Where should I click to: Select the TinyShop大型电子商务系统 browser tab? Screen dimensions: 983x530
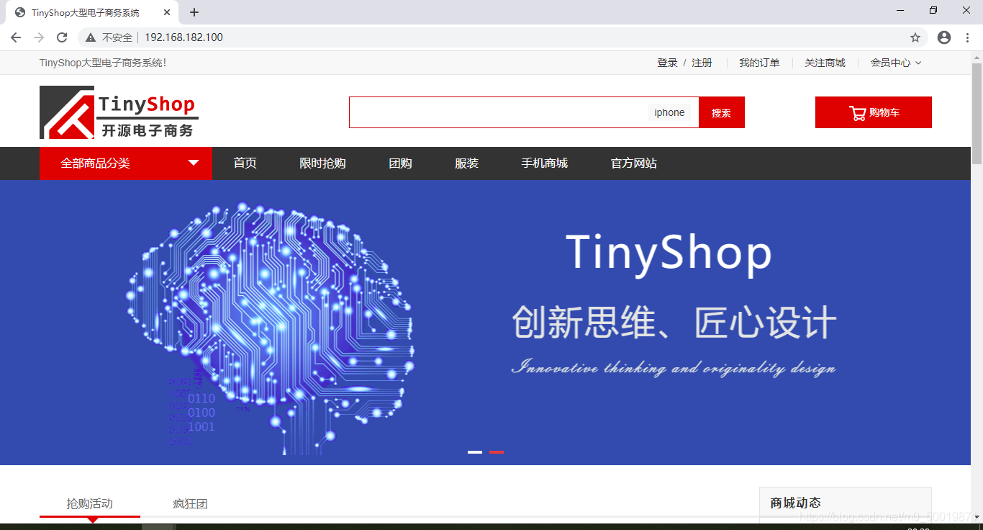coord(91,12)
